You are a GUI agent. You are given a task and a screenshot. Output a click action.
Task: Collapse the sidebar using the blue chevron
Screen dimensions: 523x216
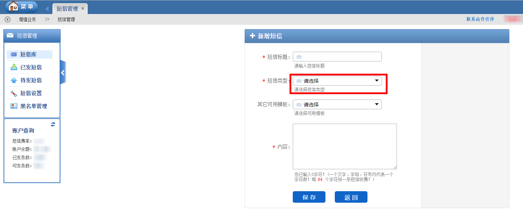coord(63,72)
